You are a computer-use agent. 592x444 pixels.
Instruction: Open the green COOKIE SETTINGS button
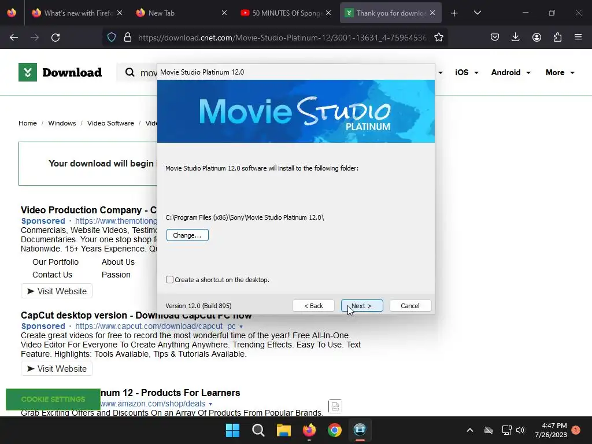coord(53,399)
